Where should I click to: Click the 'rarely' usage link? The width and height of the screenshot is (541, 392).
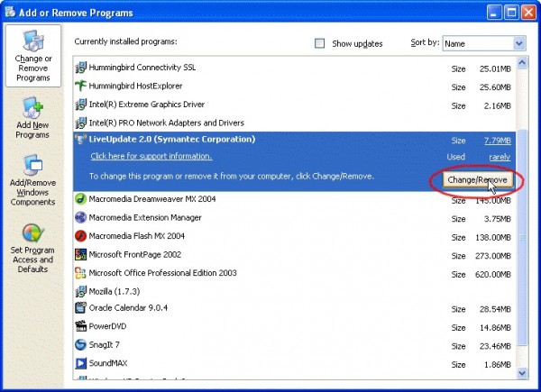coord(500,157)
